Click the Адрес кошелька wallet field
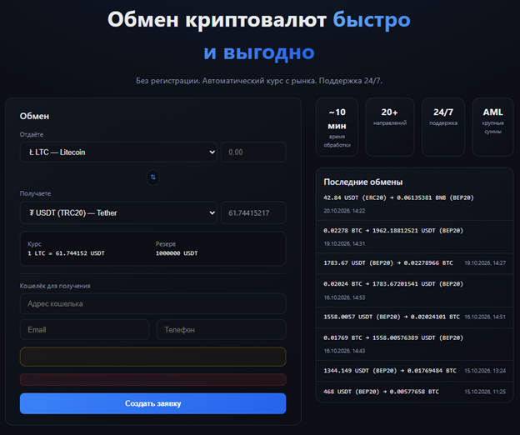The image size is (520, 435). click(152, 303)
